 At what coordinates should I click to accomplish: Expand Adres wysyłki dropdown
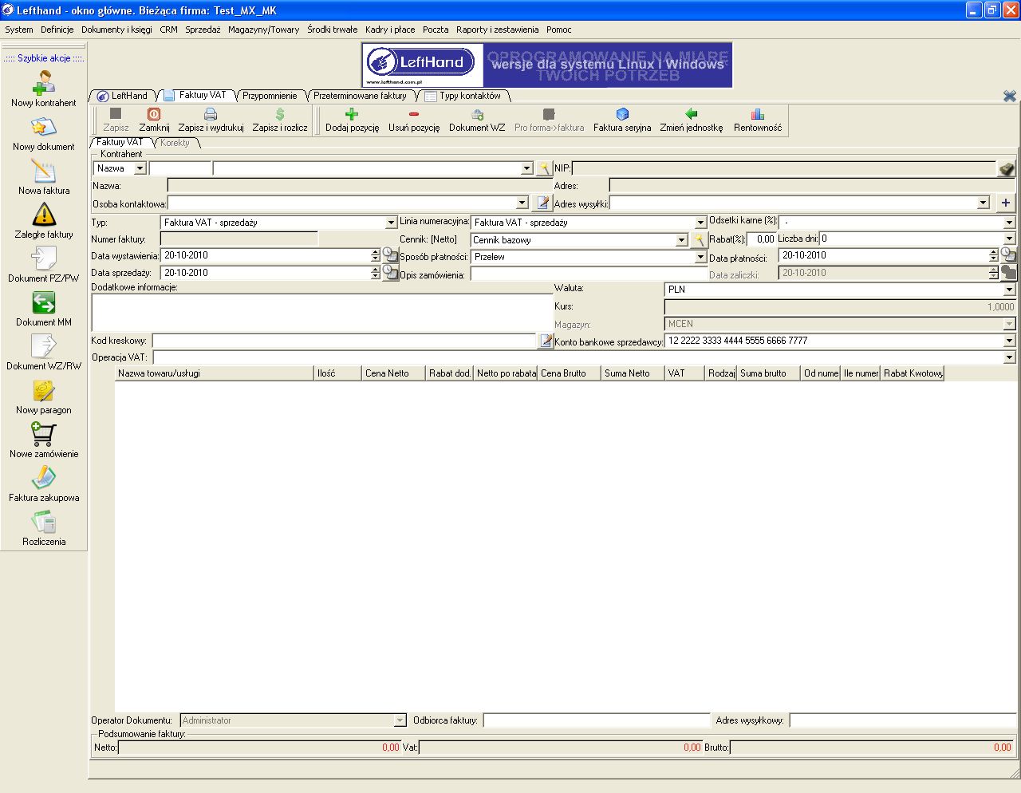coord(984,203)
